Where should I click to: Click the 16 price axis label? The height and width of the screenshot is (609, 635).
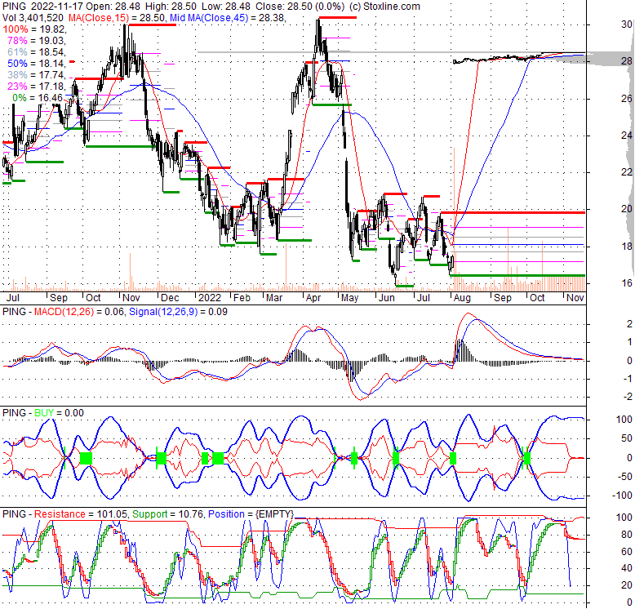click(x=627, y=283)
